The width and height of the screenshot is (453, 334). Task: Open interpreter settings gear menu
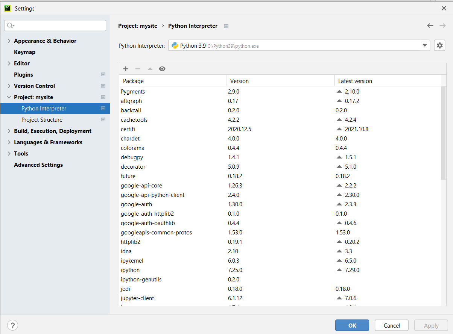(x=439, y=45)
